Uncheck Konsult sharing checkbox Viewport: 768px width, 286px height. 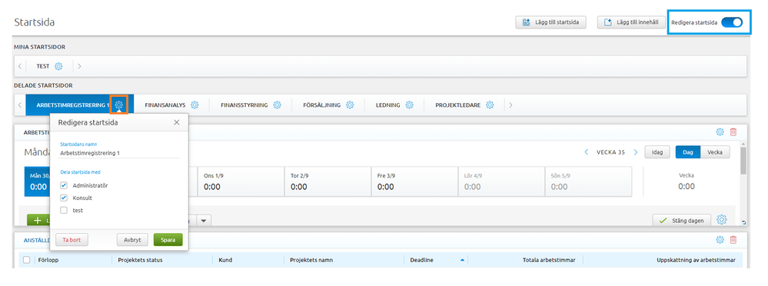pyautogui.click(x=64, y=198)
